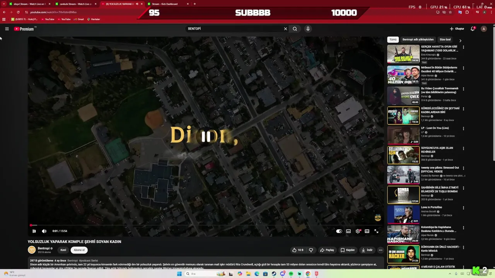Image resolution: width=495 pixels, height=278 pixels.
Task: Enter fullscreen mode in player
Action: 376,231
